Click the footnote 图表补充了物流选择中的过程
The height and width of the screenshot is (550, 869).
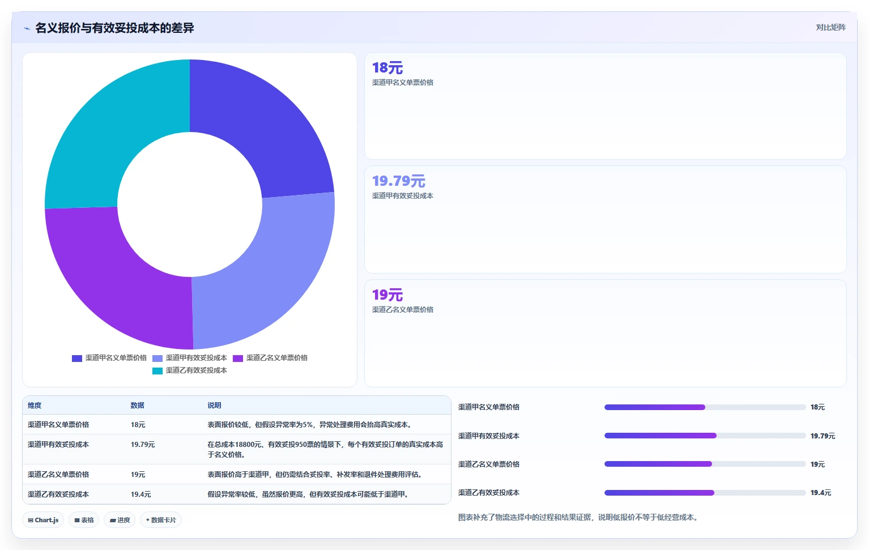(578, 517)
